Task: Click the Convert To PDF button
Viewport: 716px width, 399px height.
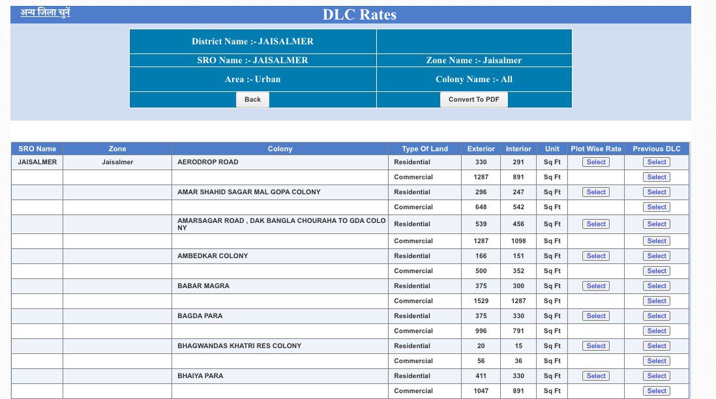Action: pos(474,99)
